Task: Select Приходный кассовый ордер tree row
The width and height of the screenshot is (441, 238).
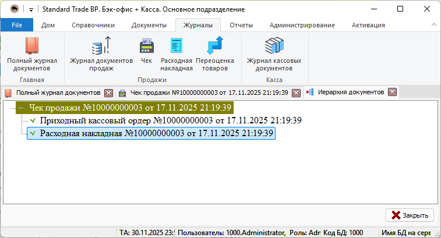Action: pyautogui.click(x=171, y=120)
